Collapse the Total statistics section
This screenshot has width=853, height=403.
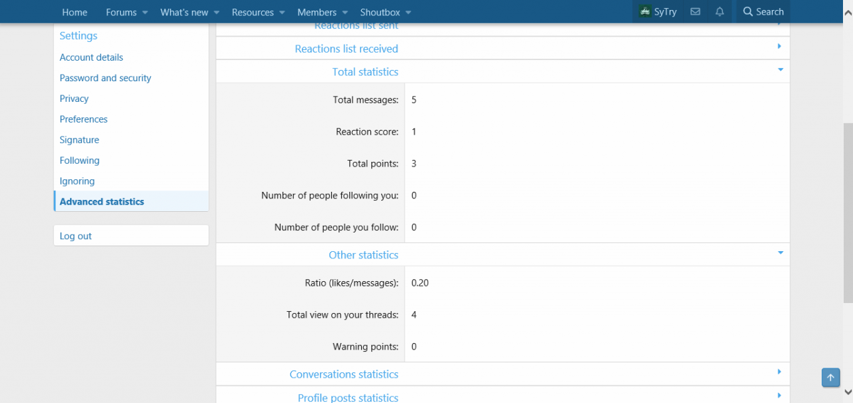click(780, 69)
